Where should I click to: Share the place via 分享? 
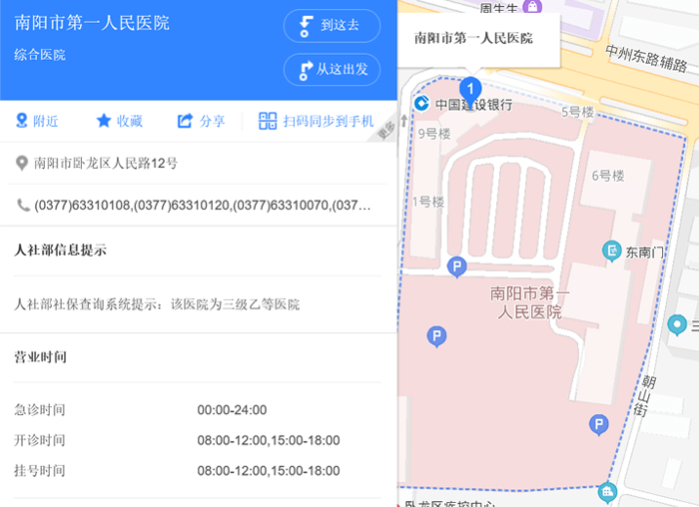click(x=201, y=121)
